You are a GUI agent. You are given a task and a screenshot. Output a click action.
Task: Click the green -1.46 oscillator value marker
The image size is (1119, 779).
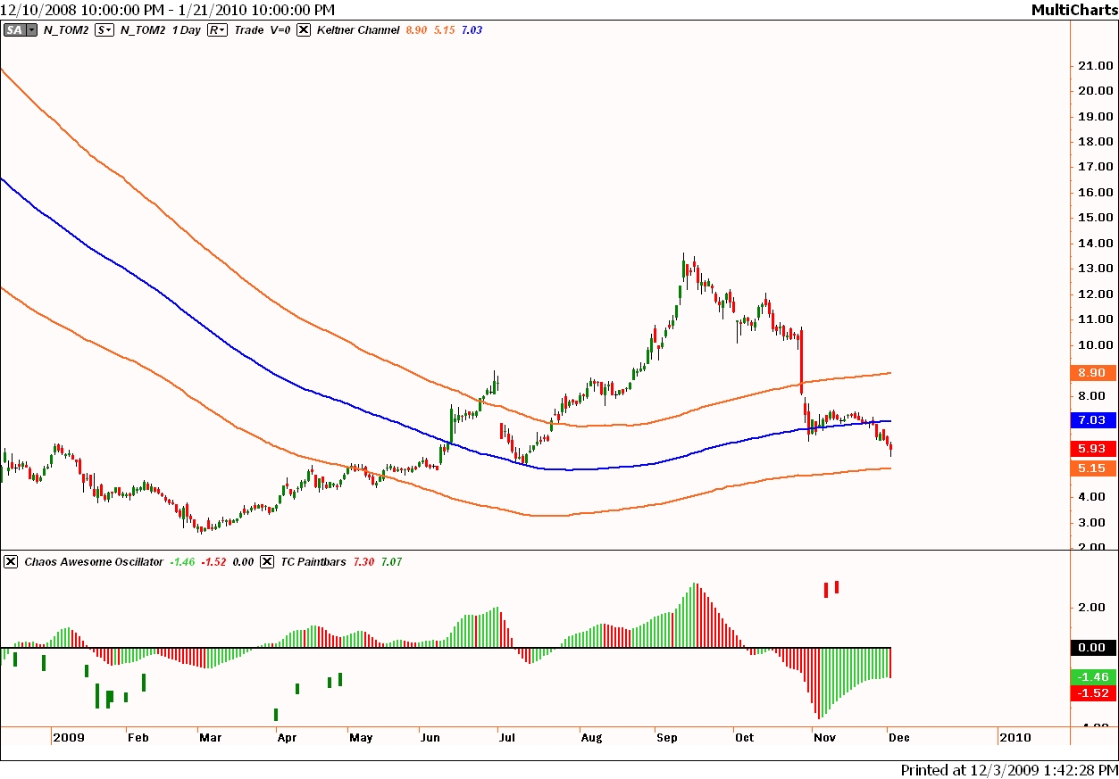[1093, 677]
